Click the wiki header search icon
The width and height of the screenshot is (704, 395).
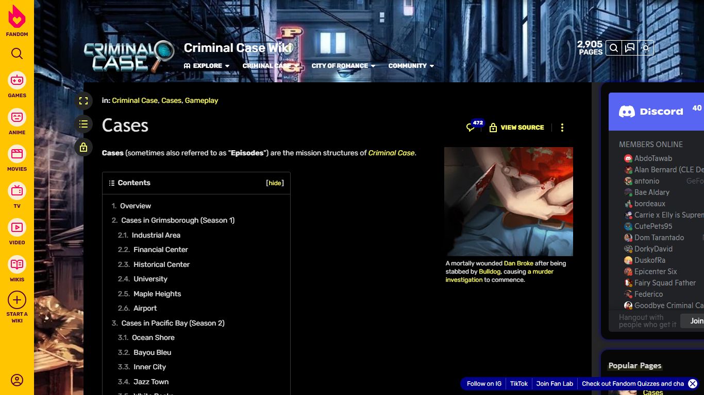[614, 48]
